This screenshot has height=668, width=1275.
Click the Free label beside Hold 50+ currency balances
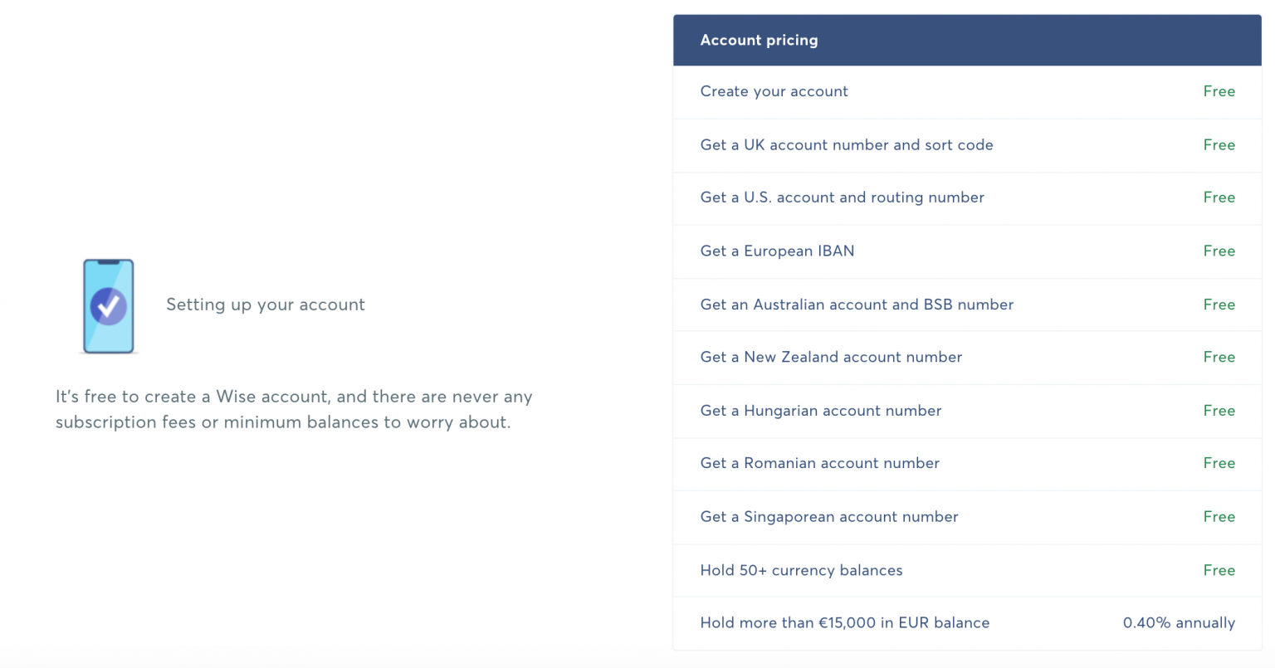pyautogui.click(x=1219, y=570)
